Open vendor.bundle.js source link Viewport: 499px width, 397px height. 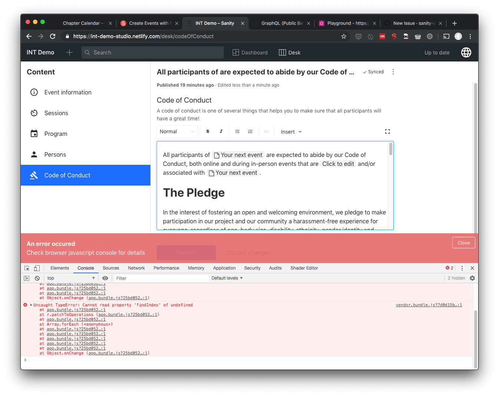[429, 305]
